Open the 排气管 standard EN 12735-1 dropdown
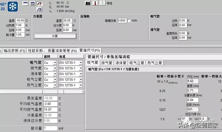Viewport: 222px width, 132px height. 81,68
